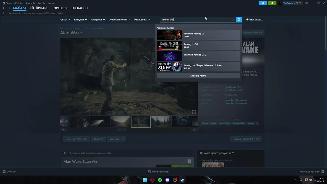Open the Windows Start menu
This screenshot has height=184, width=327.
point(145,180)
